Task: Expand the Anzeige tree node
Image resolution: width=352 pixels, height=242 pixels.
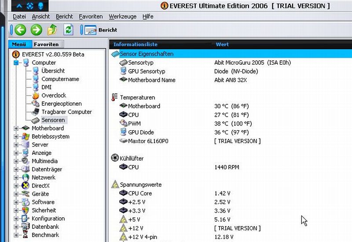Action: (16, 153)
